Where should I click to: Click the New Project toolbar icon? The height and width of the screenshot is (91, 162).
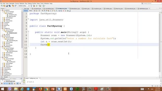[x=4, y=6]
